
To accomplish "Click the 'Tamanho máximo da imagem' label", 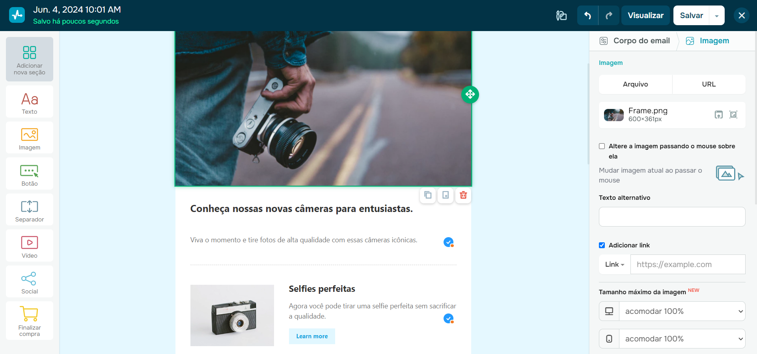I will [642, 292].
